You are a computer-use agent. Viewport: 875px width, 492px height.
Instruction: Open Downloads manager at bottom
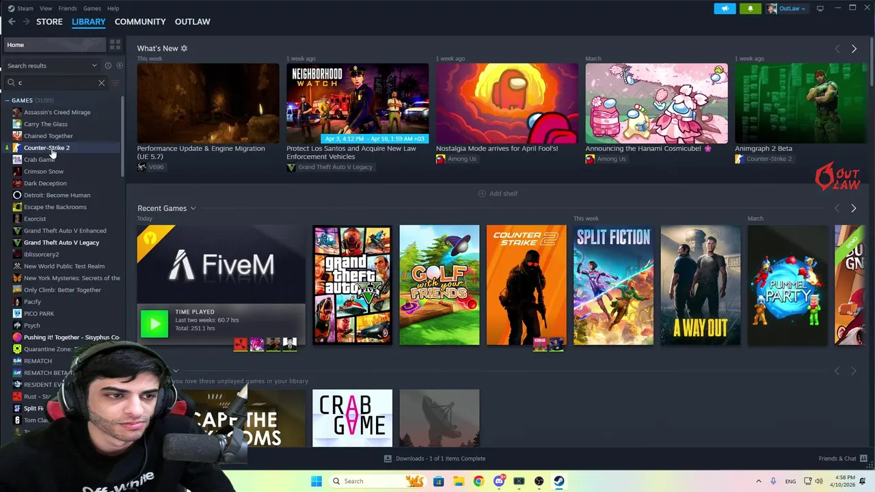click(x=435, y=459)
